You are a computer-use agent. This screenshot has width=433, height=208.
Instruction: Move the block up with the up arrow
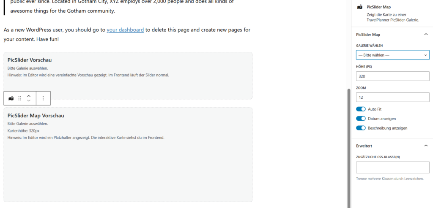point(29,96)
